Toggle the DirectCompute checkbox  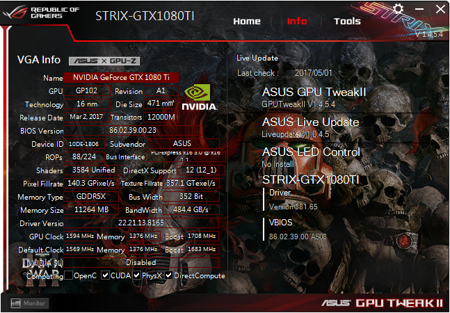[x=169, y=275]
